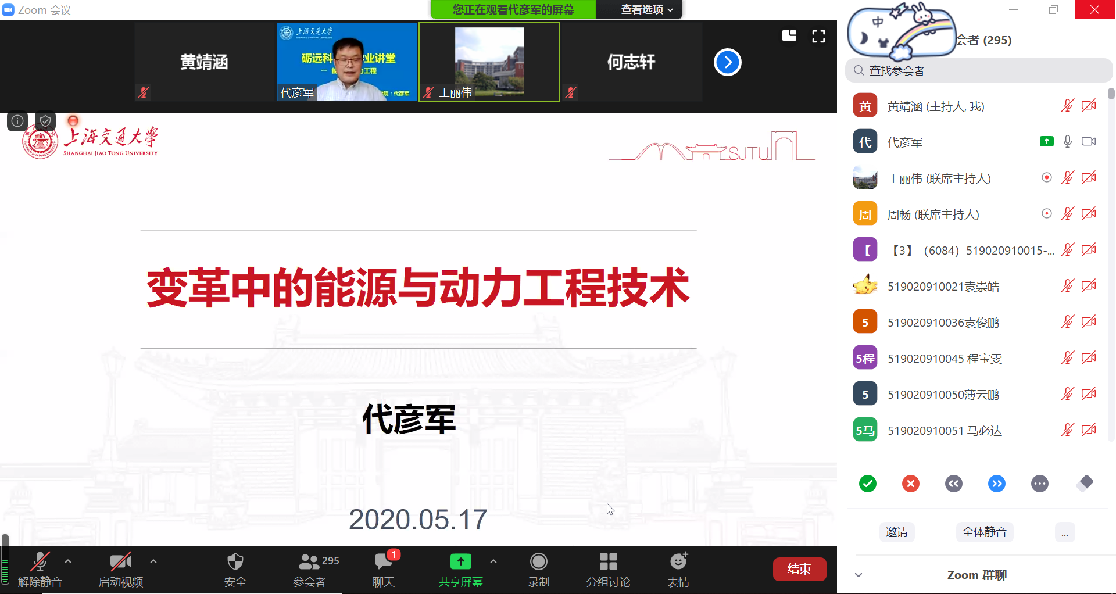Enter full screen view mode
Image resolution: width=1116 pixels, height=594 pixels.
coord(818,37)
